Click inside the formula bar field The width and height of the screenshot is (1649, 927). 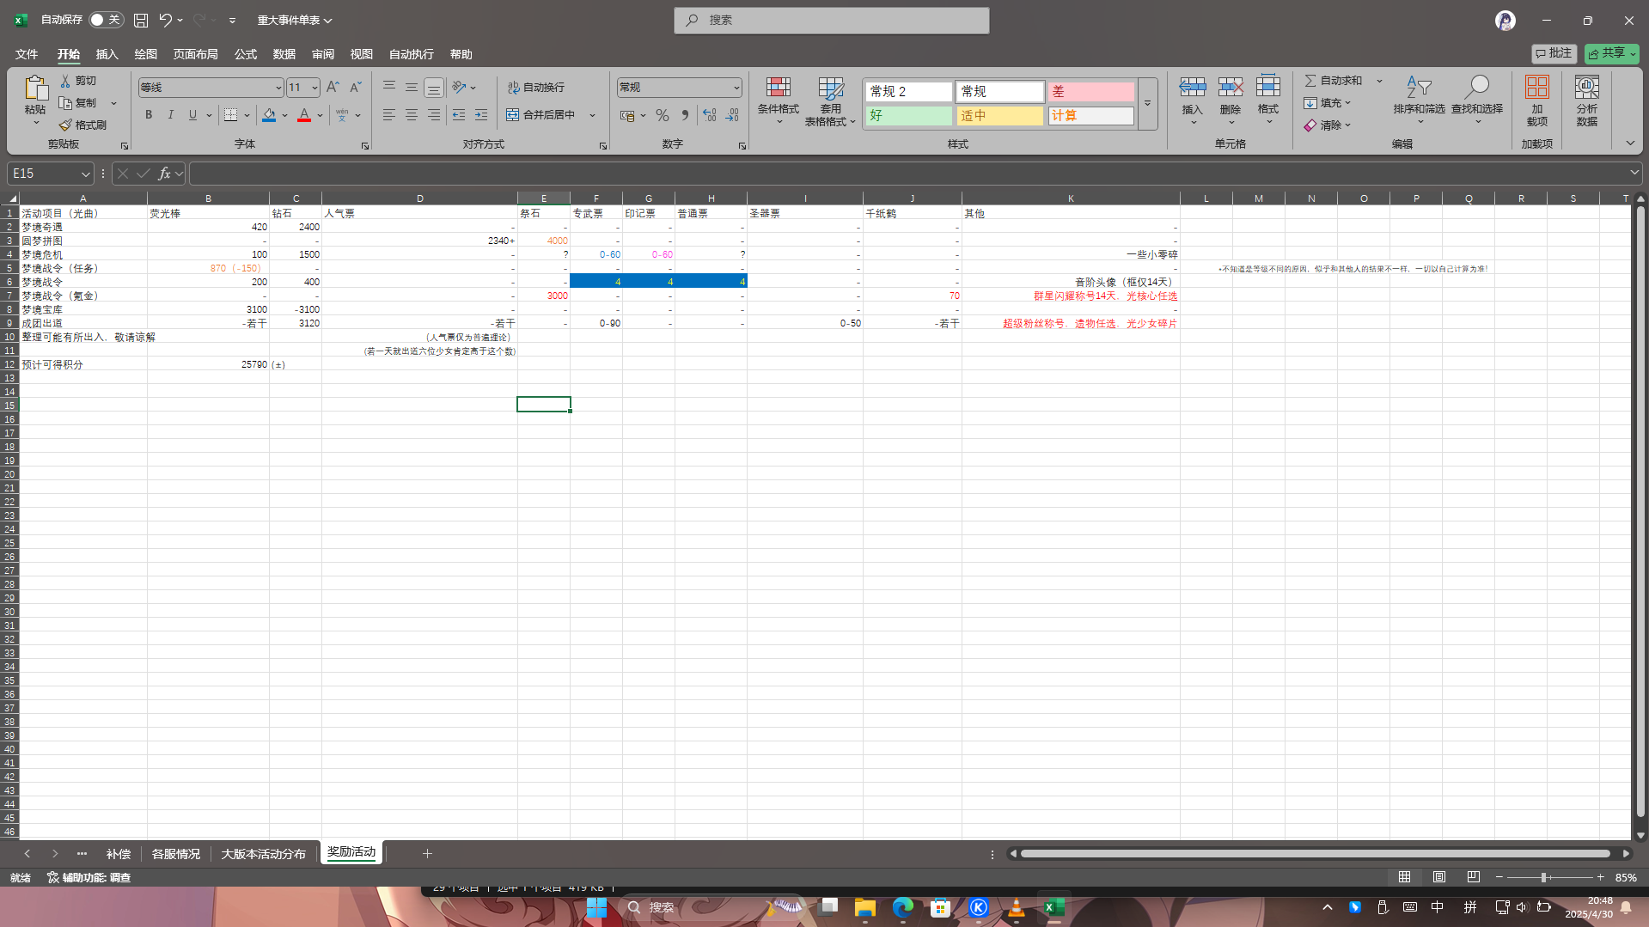tap(909, 174)
